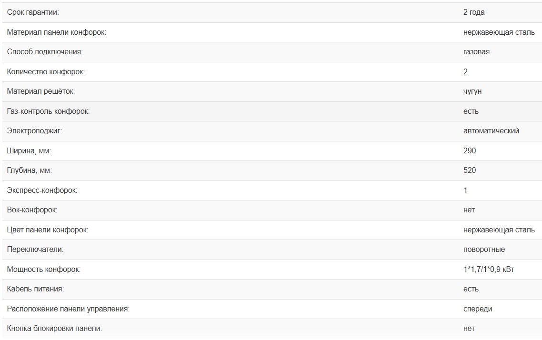The width and height of the screenshot is (542, 340).
Task: Select burner power '1*1,7/1*0,9 кВт'
Action: coord(489,270)
